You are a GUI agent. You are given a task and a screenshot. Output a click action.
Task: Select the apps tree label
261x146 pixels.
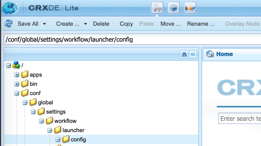pyautogui.click(x=36, y=75)
